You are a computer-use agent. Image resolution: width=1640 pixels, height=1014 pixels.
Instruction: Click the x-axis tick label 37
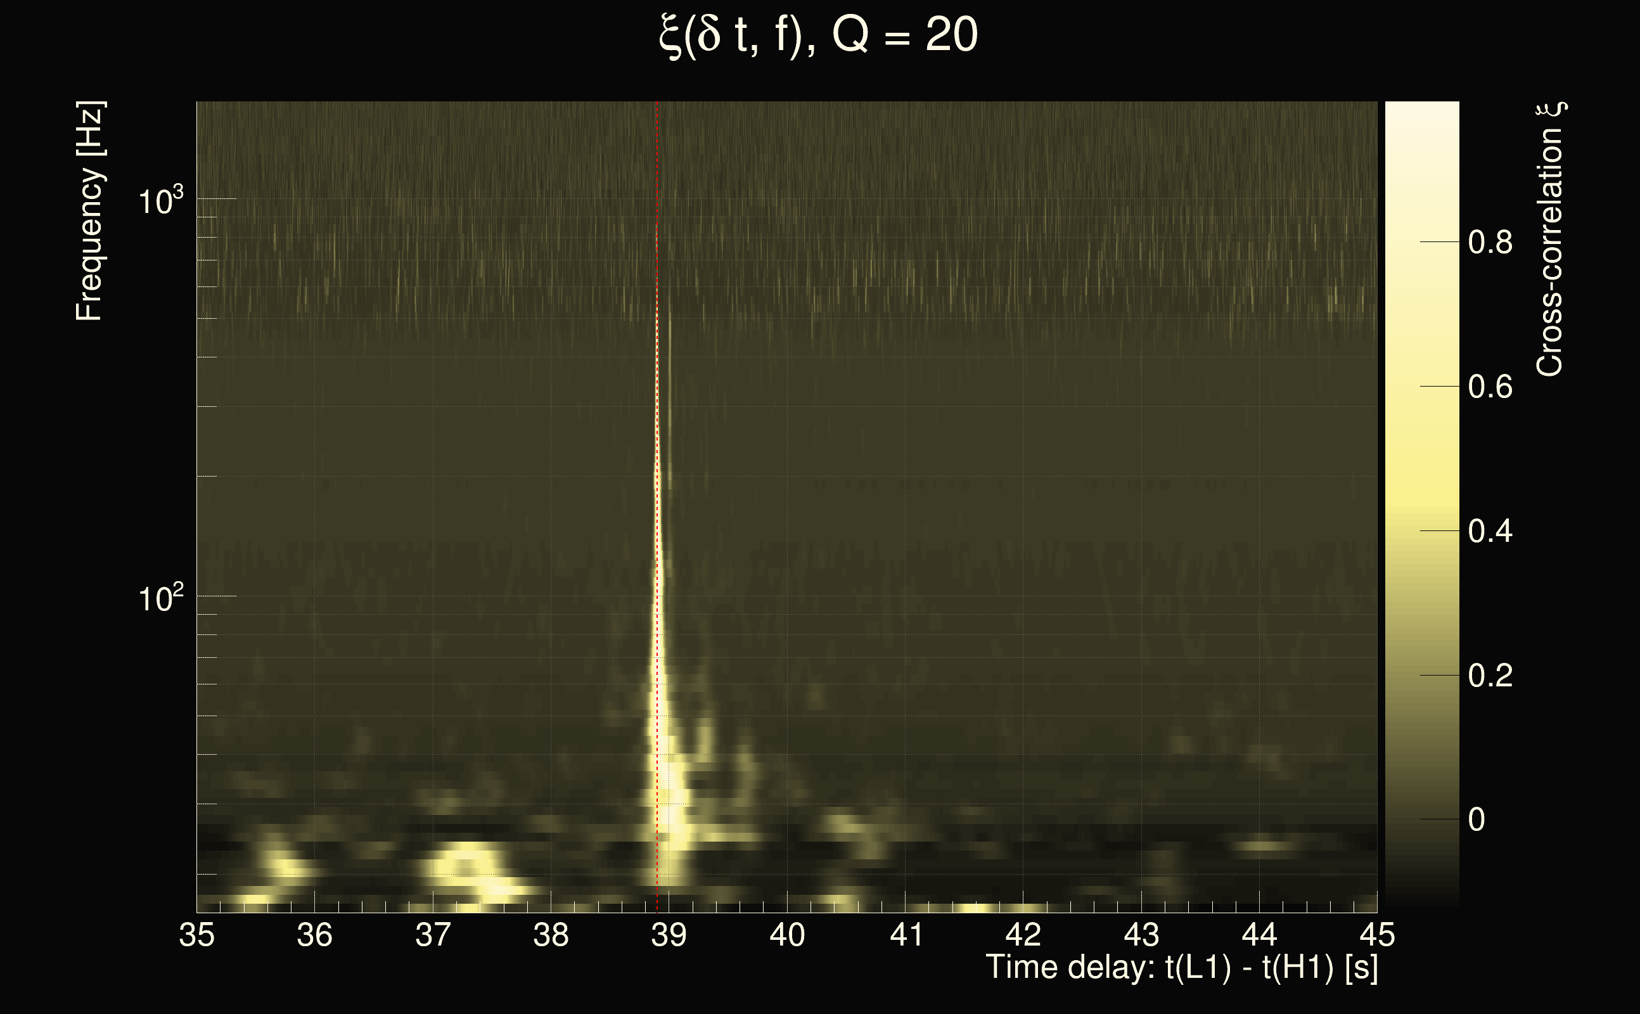432,935
